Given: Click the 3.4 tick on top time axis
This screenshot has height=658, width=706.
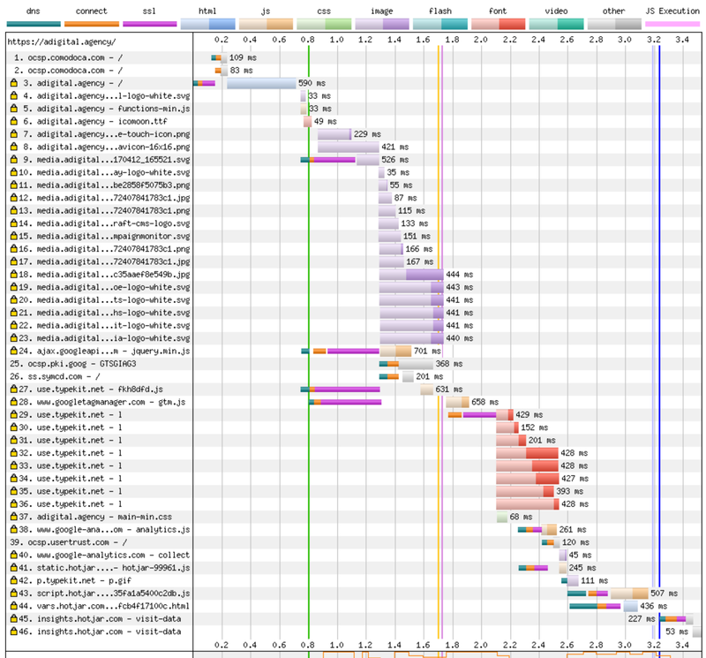Looking at the screenshot, I should pos(682,40).
